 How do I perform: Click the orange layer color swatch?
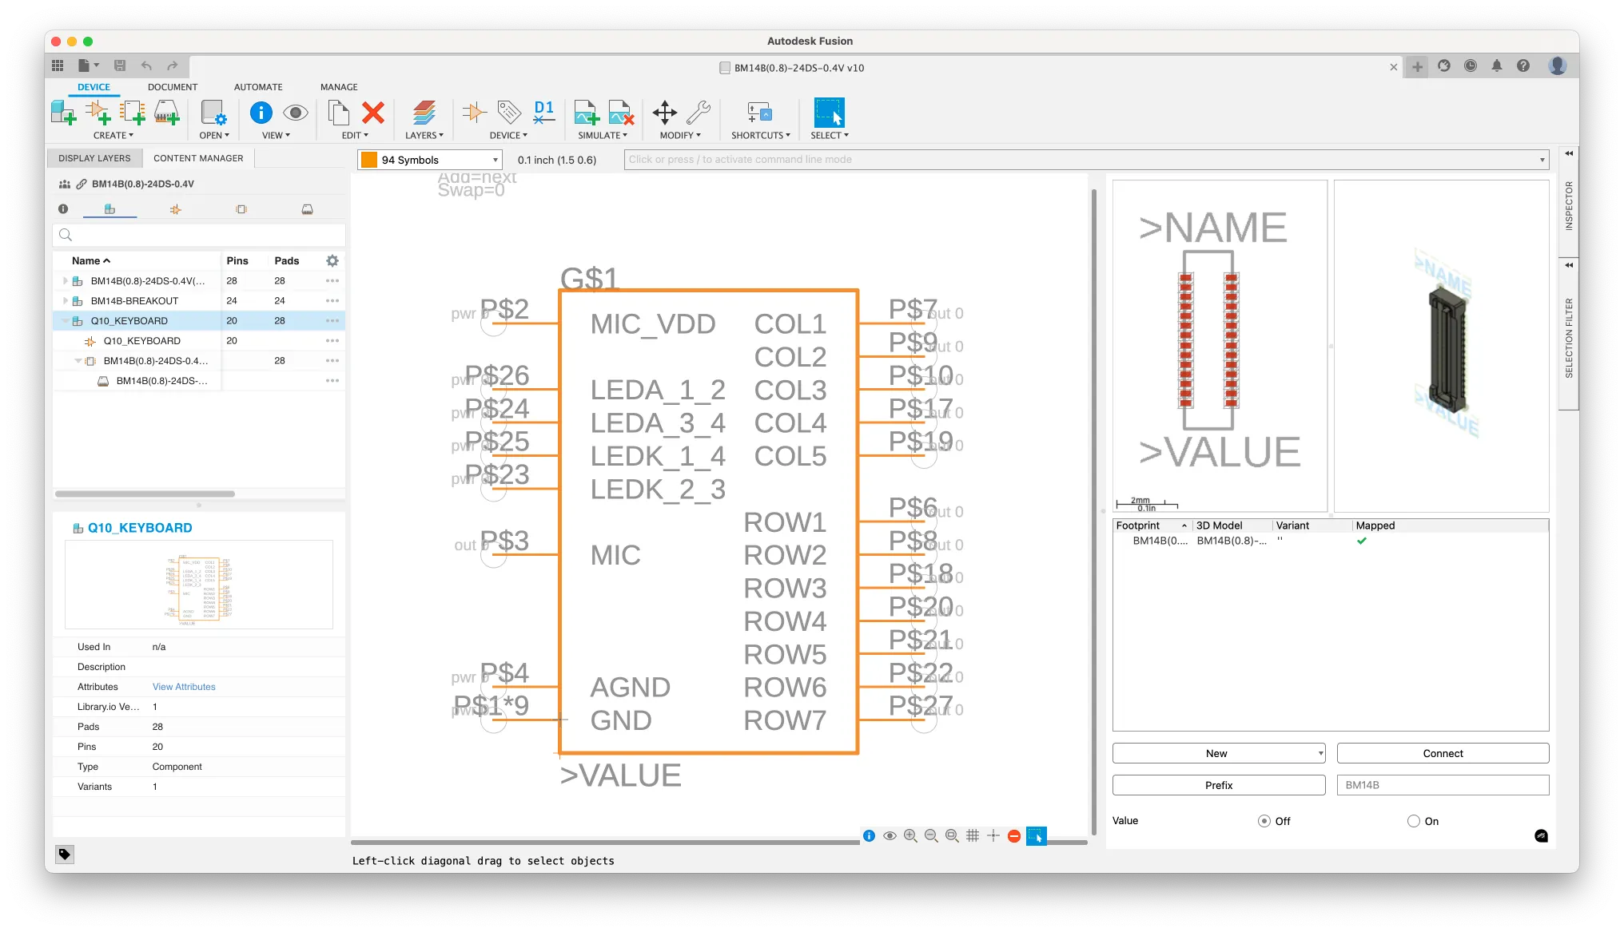click(x=368, y=160)
